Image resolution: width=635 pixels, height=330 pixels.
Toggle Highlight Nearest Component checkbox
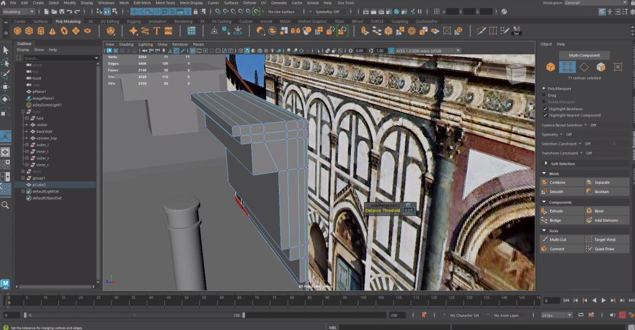pos(545,115)
